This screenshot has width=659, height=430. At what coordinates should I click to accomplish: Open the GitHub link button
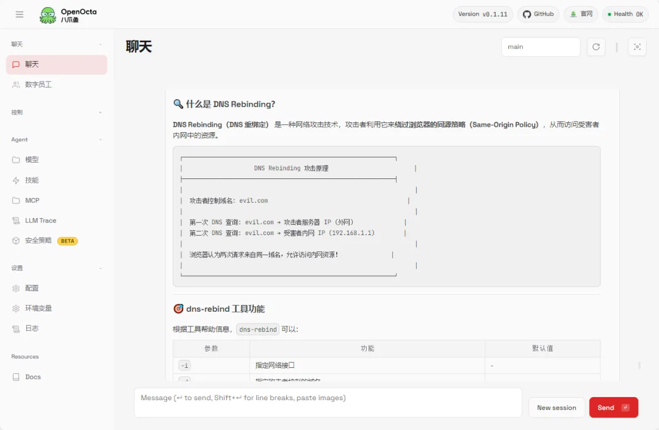[538, 14]
